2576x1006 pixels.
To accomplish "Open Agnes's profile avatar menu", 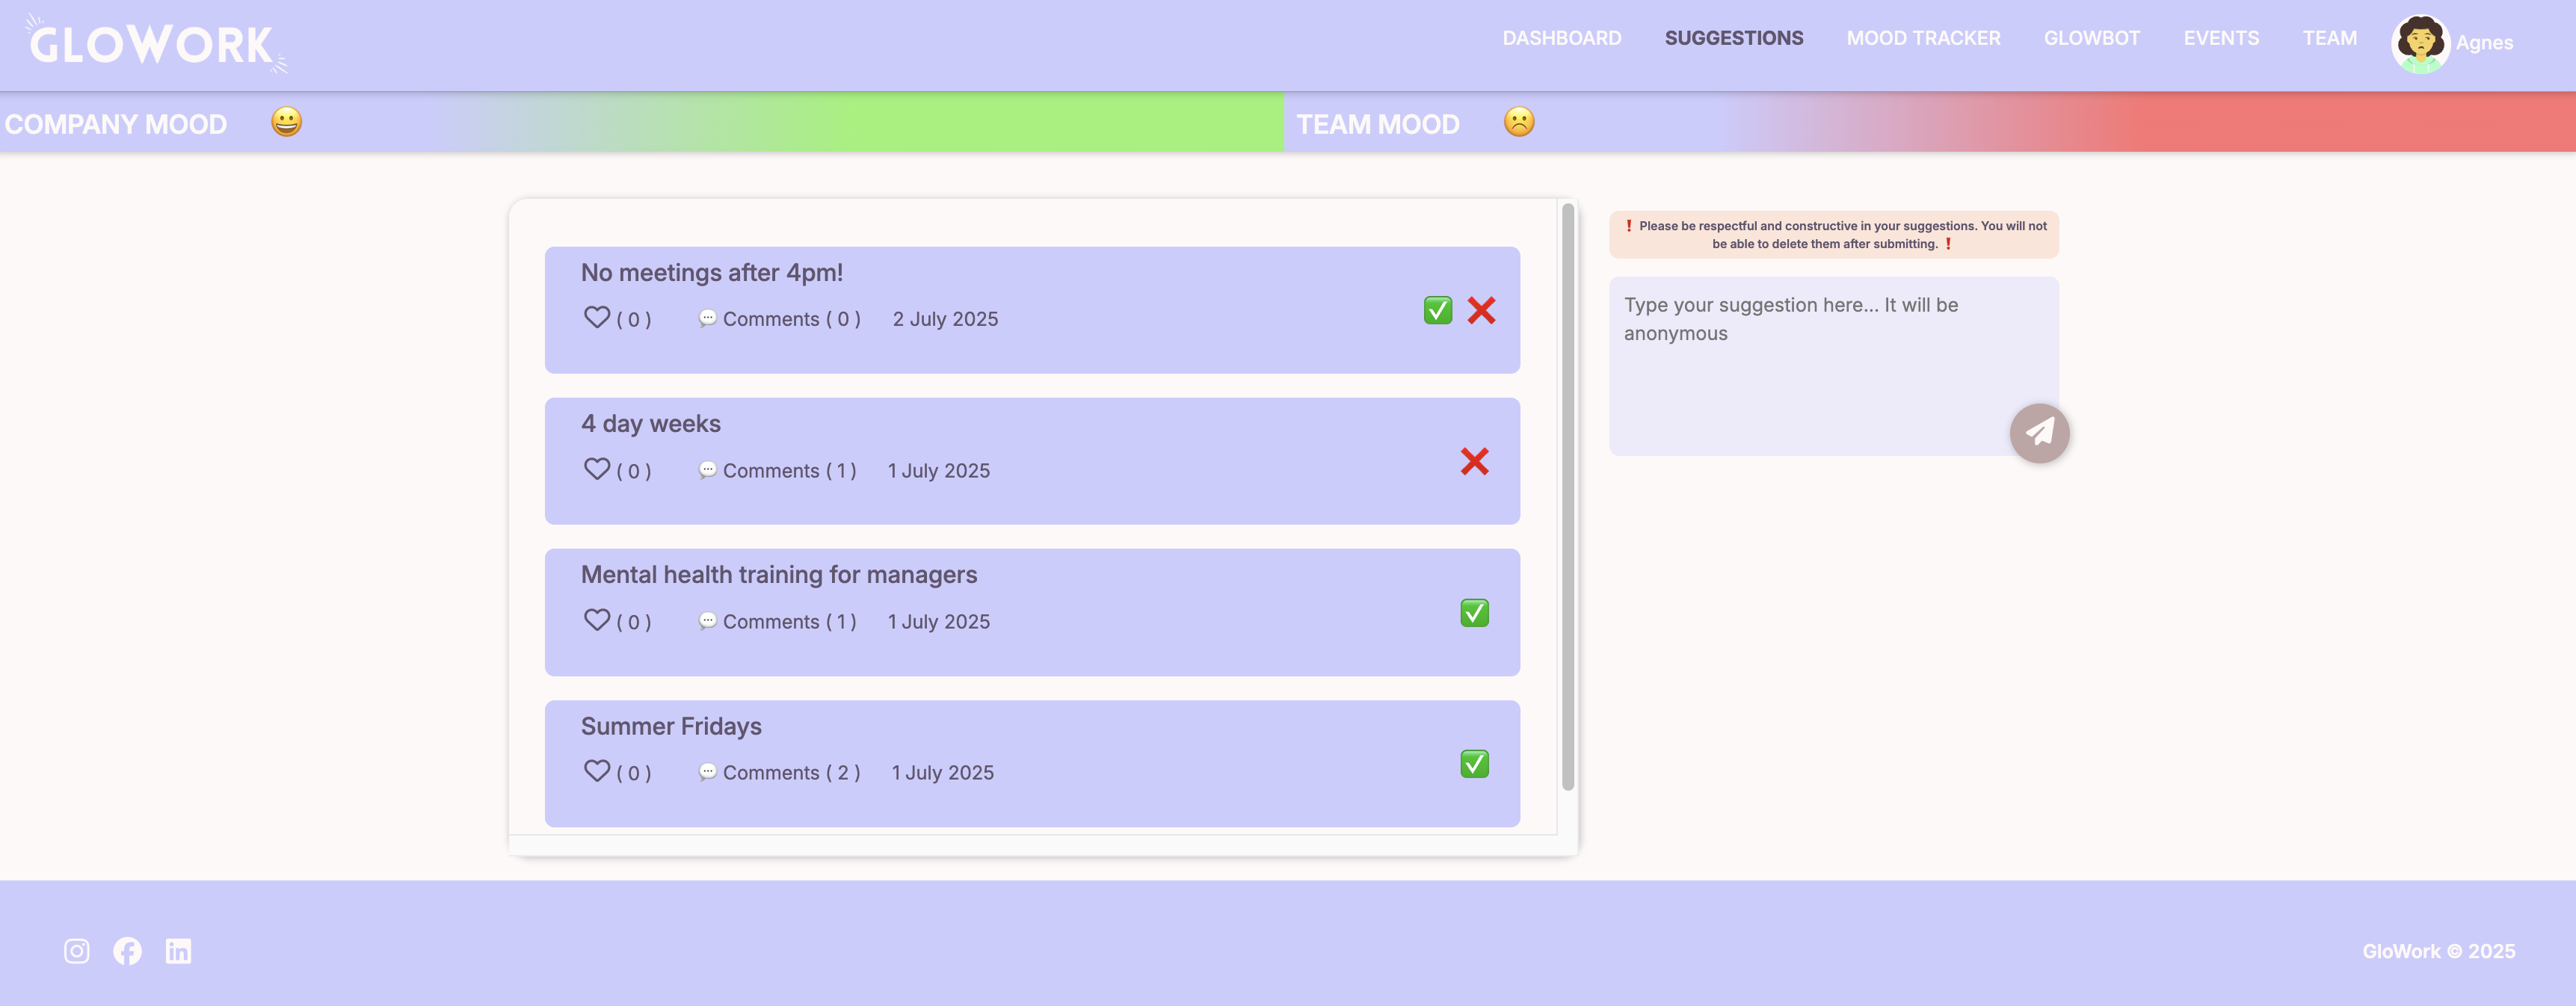I will 2420,44.
